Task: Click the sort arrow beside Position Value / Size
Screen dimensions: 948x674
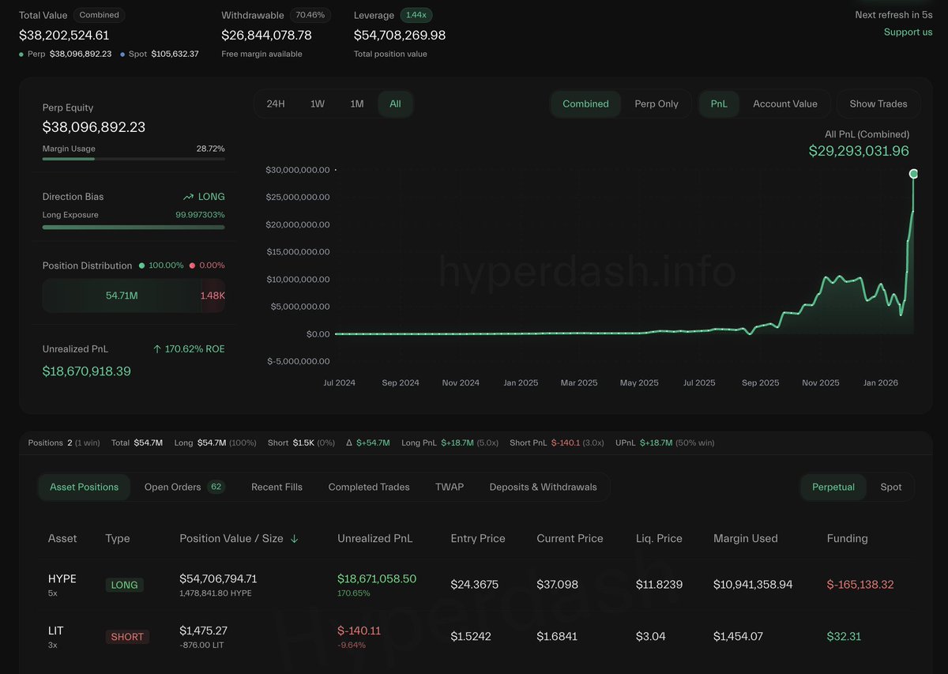Action: tap(295, 539)
